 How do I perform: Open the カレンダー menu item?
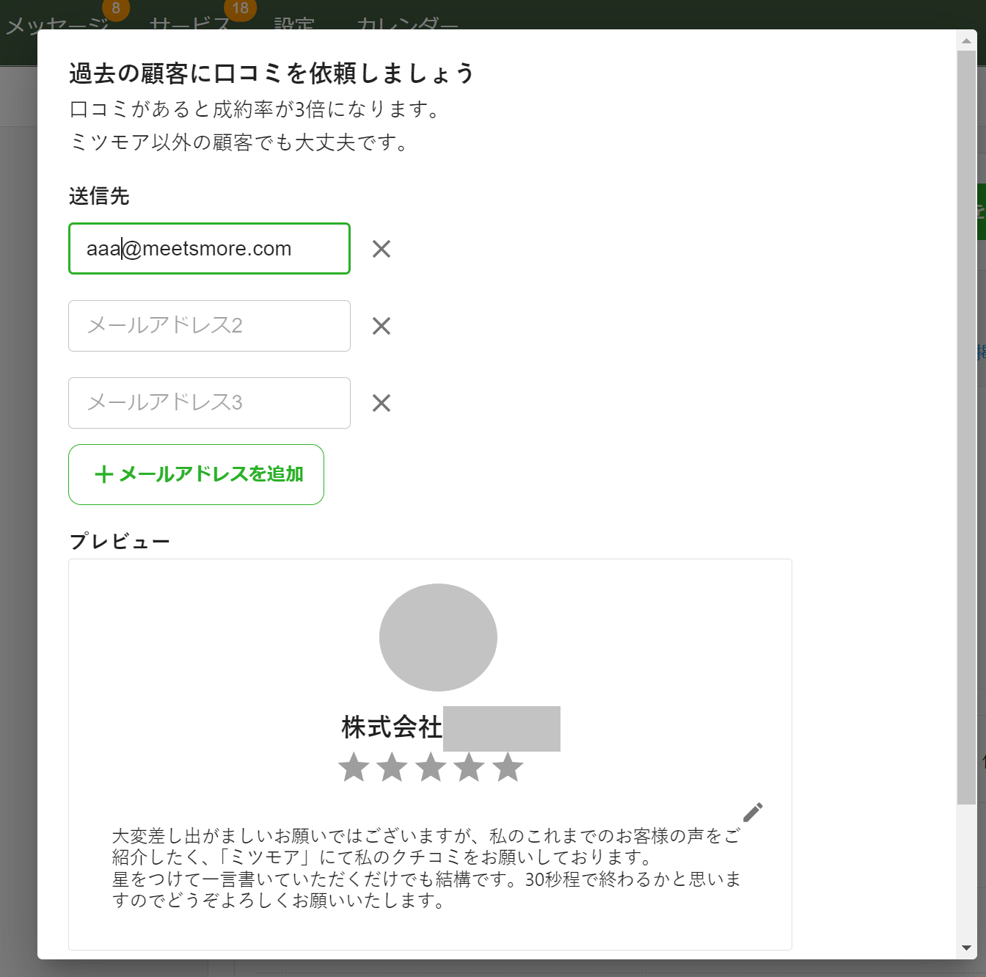pos(409,24)
